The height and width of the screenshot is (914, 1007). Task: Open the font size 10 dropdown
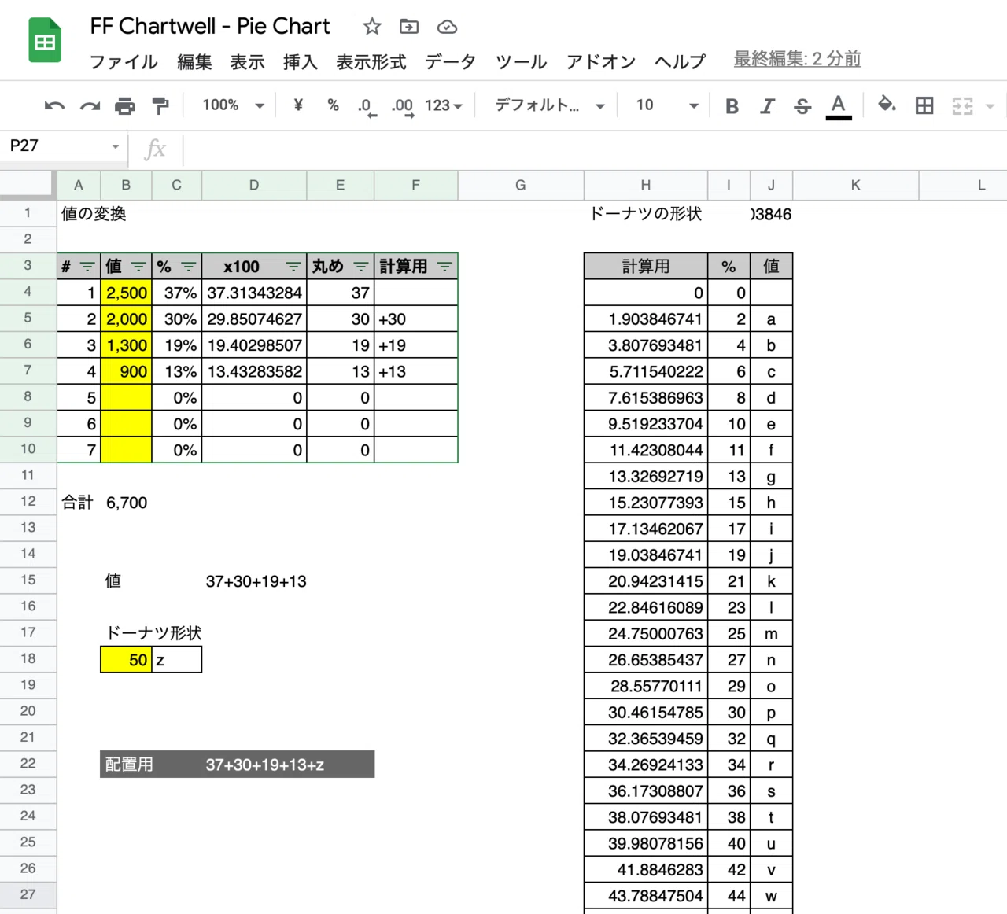[667, 105]
